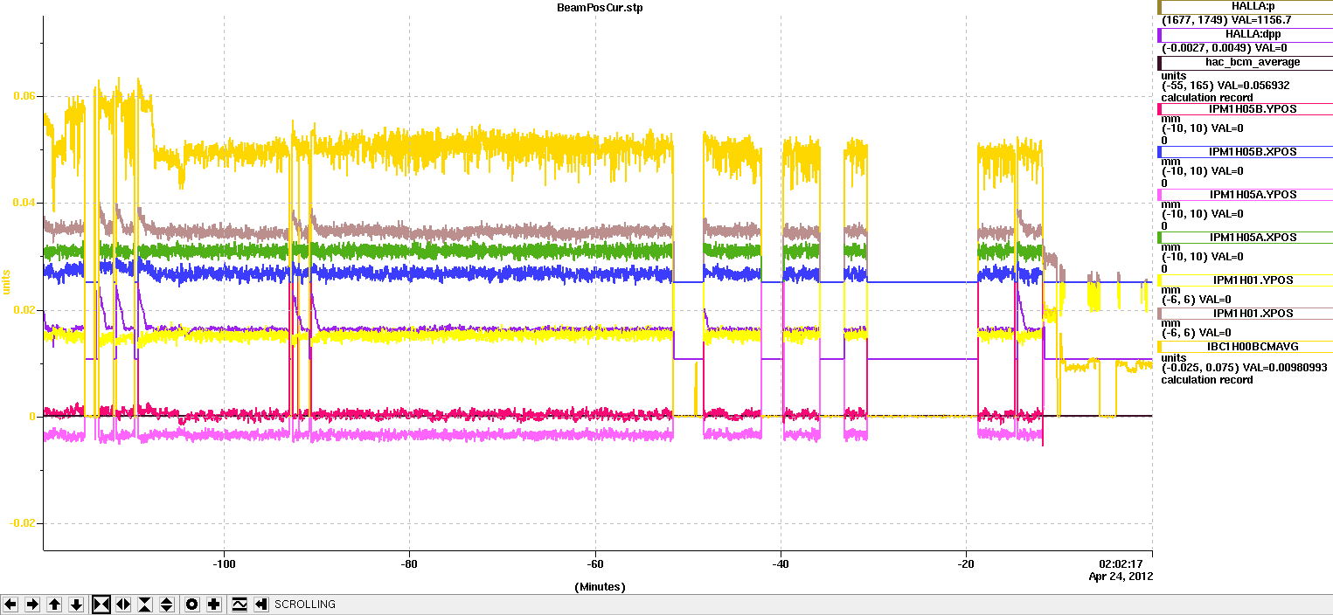Click the horizontal zoom-in bowtie icon
This screenshot has width=1333, height=615.
101,605
